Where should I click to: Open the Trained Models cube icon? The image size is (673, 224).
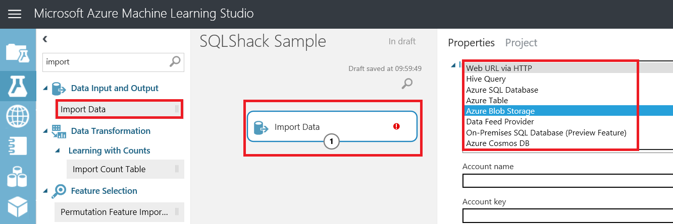[x=17, y=207]
